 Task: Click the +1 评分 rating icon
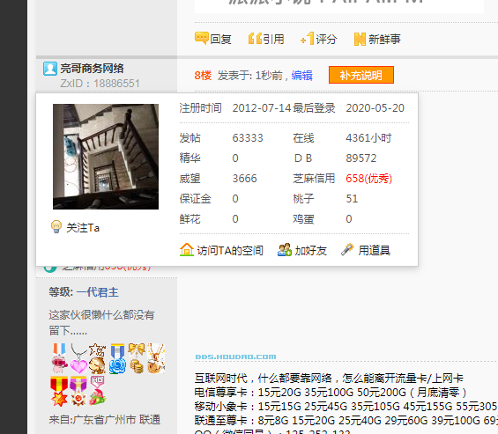(x=307, y=39)
